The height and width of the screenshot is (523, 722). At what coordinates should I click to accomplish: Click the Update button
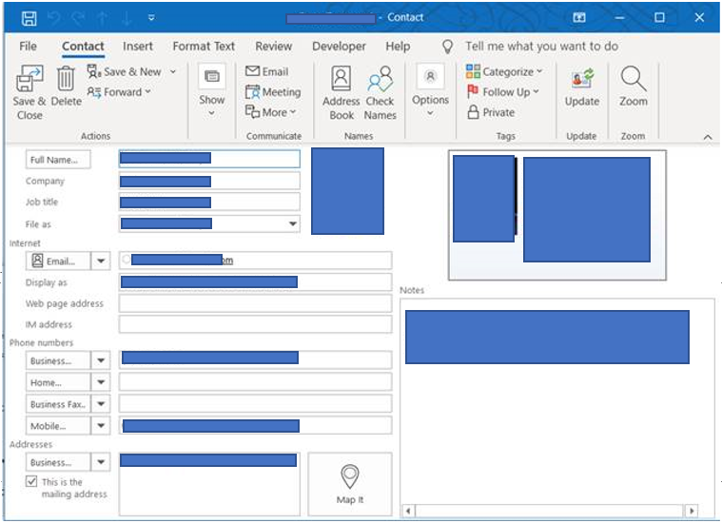click(x=582, y=87)
